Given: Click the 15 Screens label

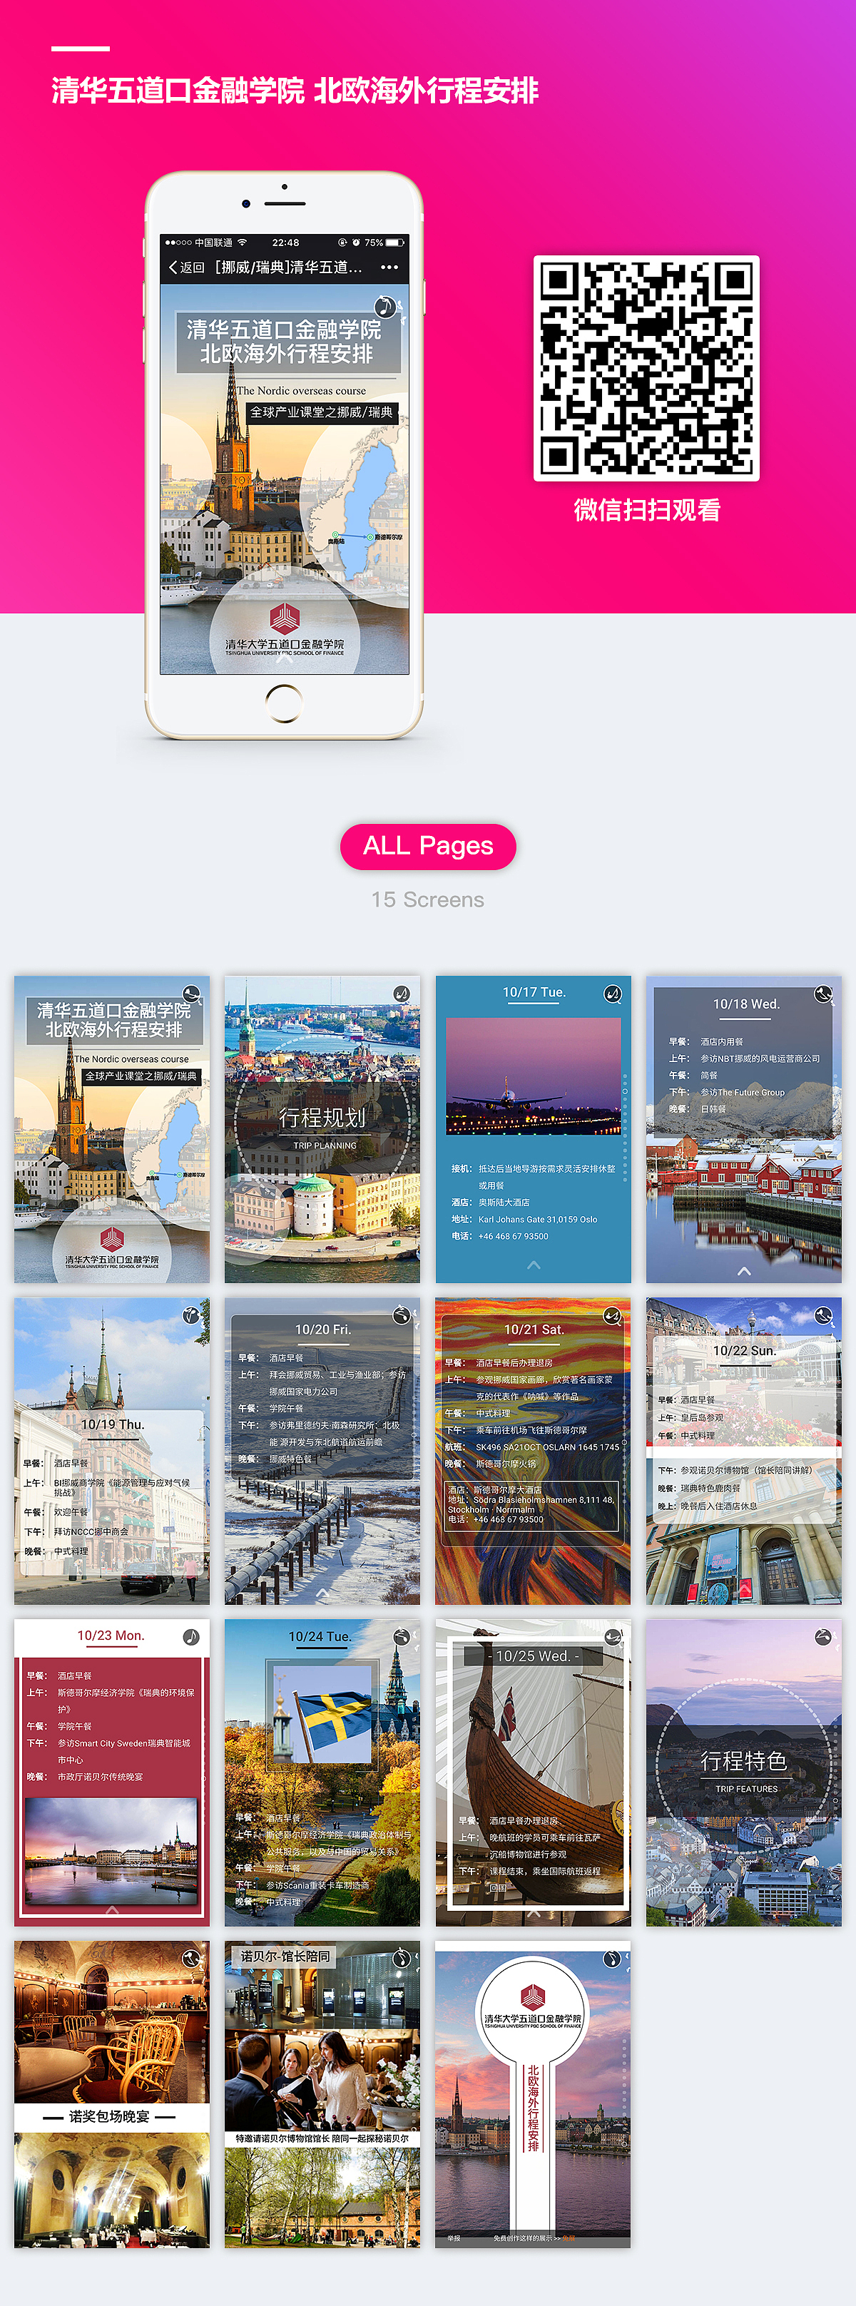Looking at the screenshot, I should [x=428, y=899].
